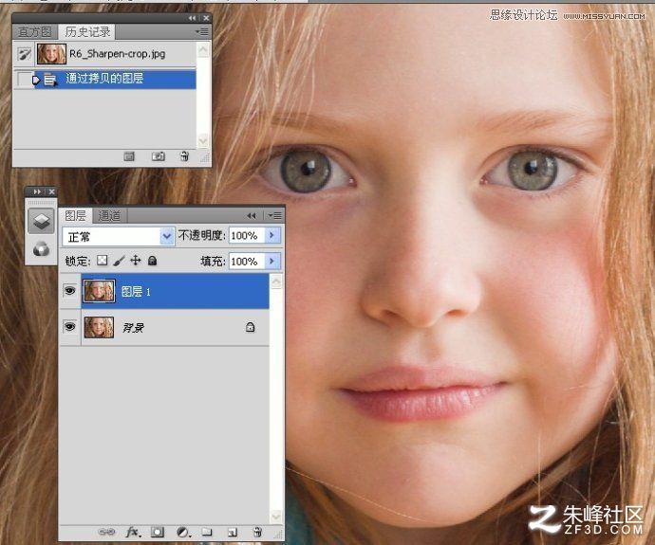Click the history brush source icon beside R6_Sharpen-crop.jpg
Image resolution: width=655 pixels, height=545 pixels.
(x=25, y=54)
